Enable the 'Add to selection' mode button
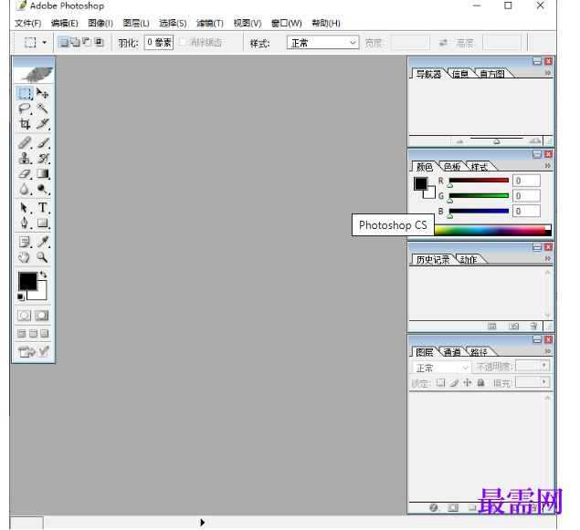The image size is (580, 530). pyautogui.click(x=75, y=42)
